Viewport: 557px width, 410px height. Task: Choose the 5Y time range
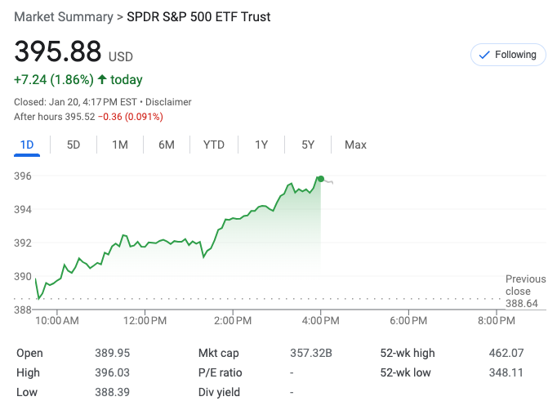point(308,145)
